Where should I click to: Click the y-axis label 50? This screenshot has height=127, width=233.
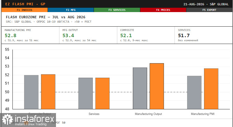click(7, 92)
